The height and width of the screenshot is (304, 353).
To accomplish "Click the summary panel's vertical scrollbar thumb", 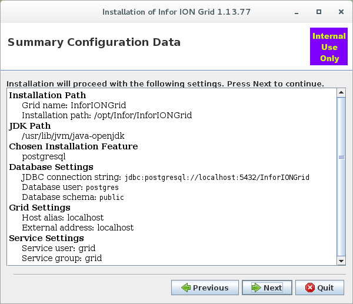I will pyautogui.click(x=341, y=158).
